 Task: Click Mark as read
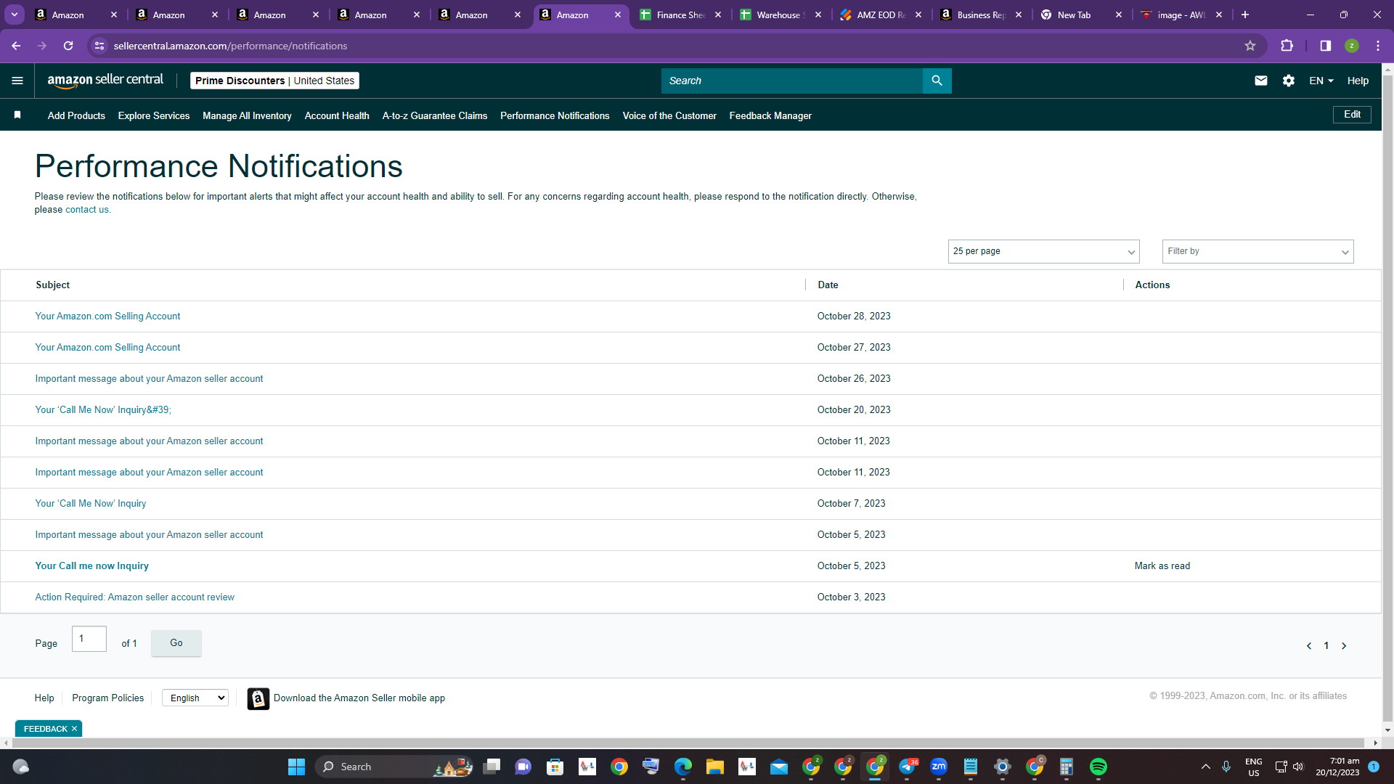[x=1162, y=566]
